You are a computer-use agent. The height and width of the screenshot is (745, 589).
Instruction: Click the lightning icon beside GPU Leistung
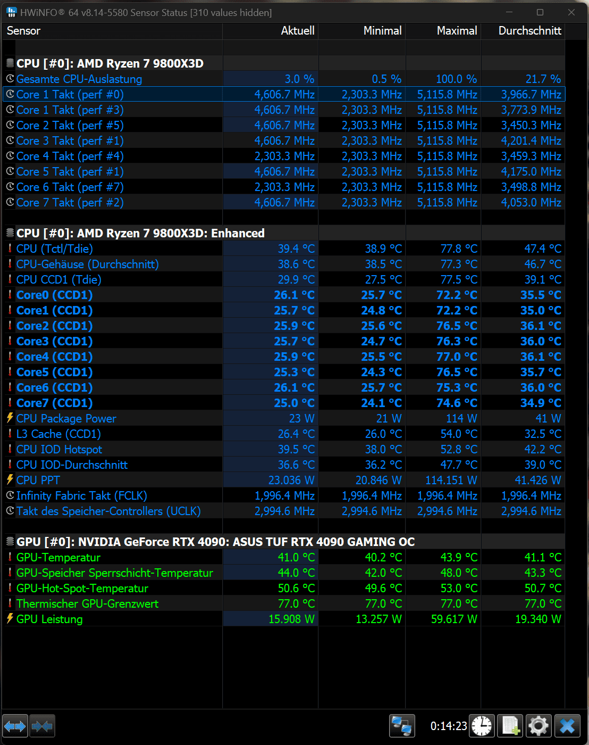10,619
